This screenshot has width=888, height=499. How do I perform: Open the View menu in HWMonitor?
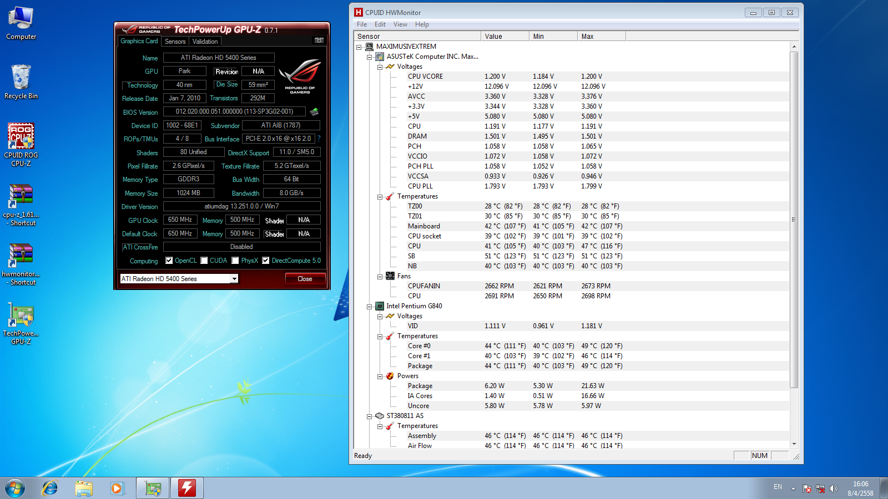[400, 24]
